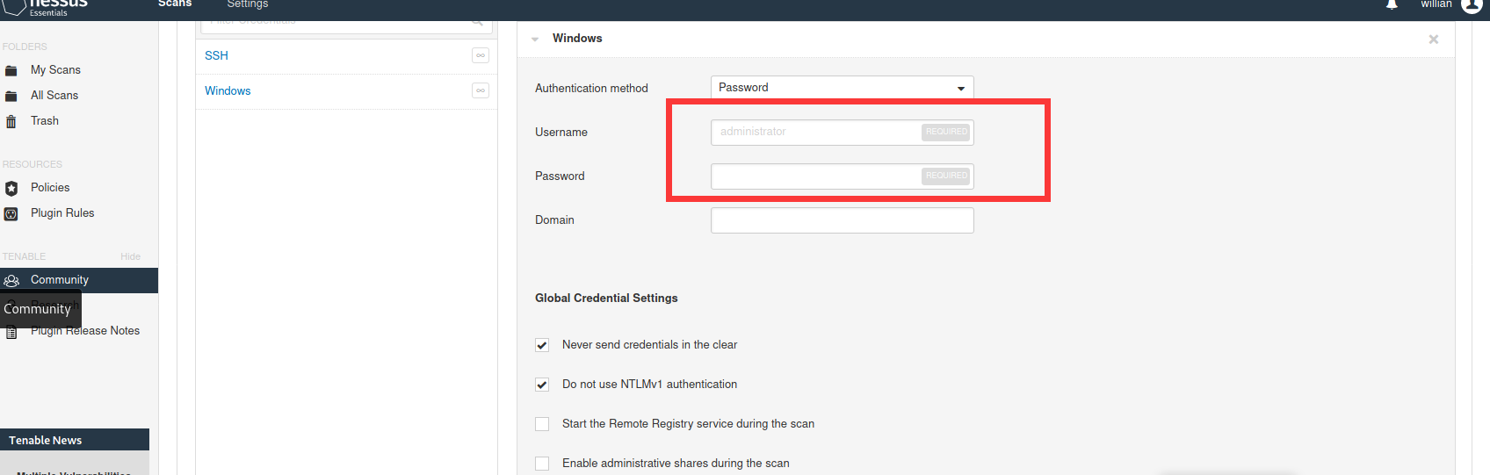Click the infinity icon beside Windows
Image resolution: width=1490 pixels, height=475 pixels.
tap(481, 90)
